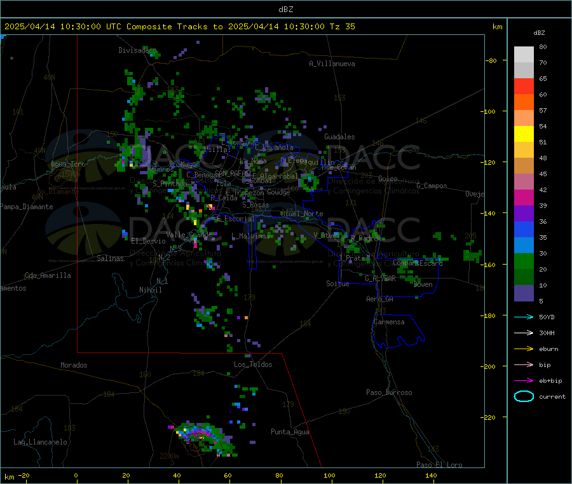Click the 50YD cyan arrow legend icon

524,317
